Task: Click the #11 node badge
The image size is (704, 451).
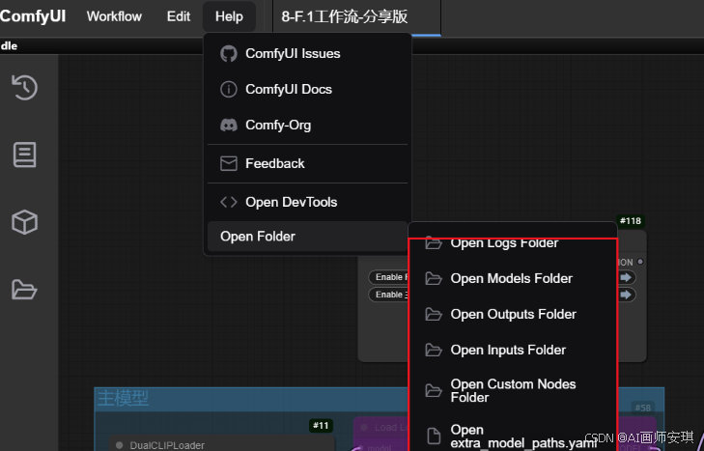Action: [x=321, y=425]
